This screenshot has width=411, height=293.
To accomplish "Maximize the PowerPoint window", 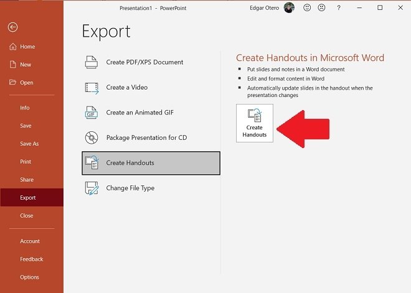I will [x=380, y=8].
